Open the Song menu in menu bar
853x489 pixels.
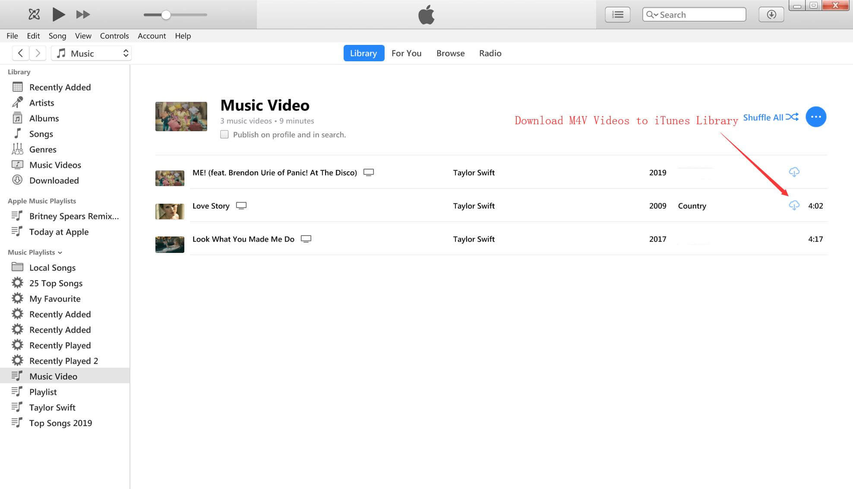[x=57, y=35]
